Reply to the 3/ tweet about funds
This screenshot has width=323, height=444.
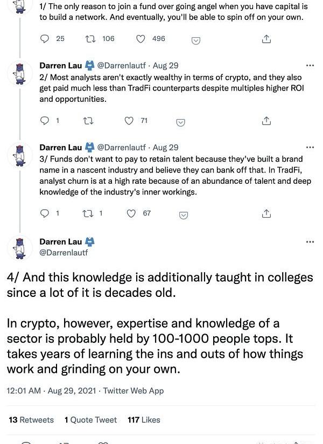click(45, 213)
